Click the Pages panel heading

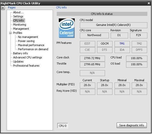tap(12, 7)
